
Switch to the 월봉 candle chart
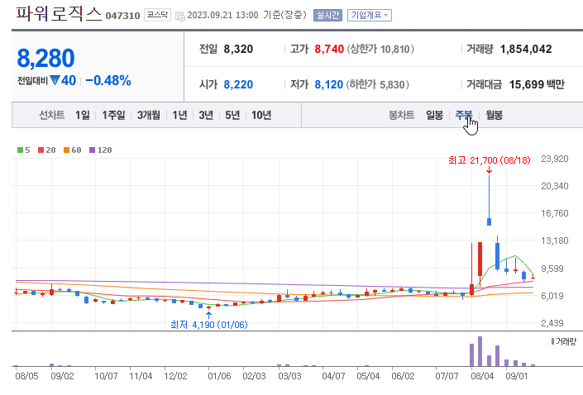[x=495, y=115]
